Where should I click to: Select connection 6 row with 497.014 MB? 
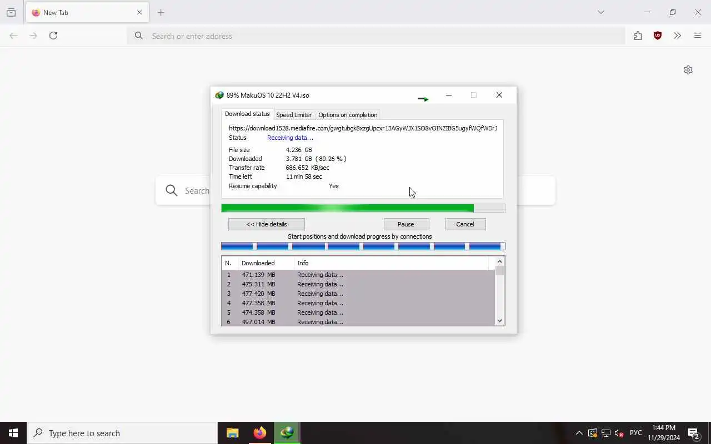pos(358,321)
